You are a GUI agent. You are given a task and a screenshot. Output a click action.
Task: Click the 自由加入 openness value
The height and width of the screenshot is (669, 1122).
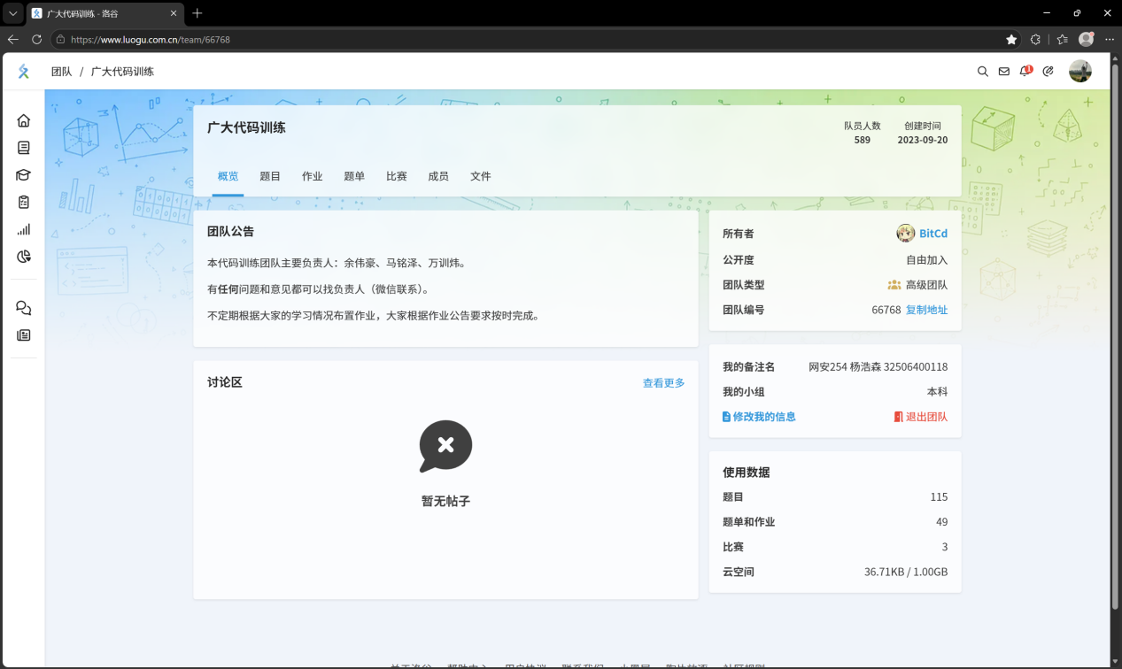tap(926, 260)
